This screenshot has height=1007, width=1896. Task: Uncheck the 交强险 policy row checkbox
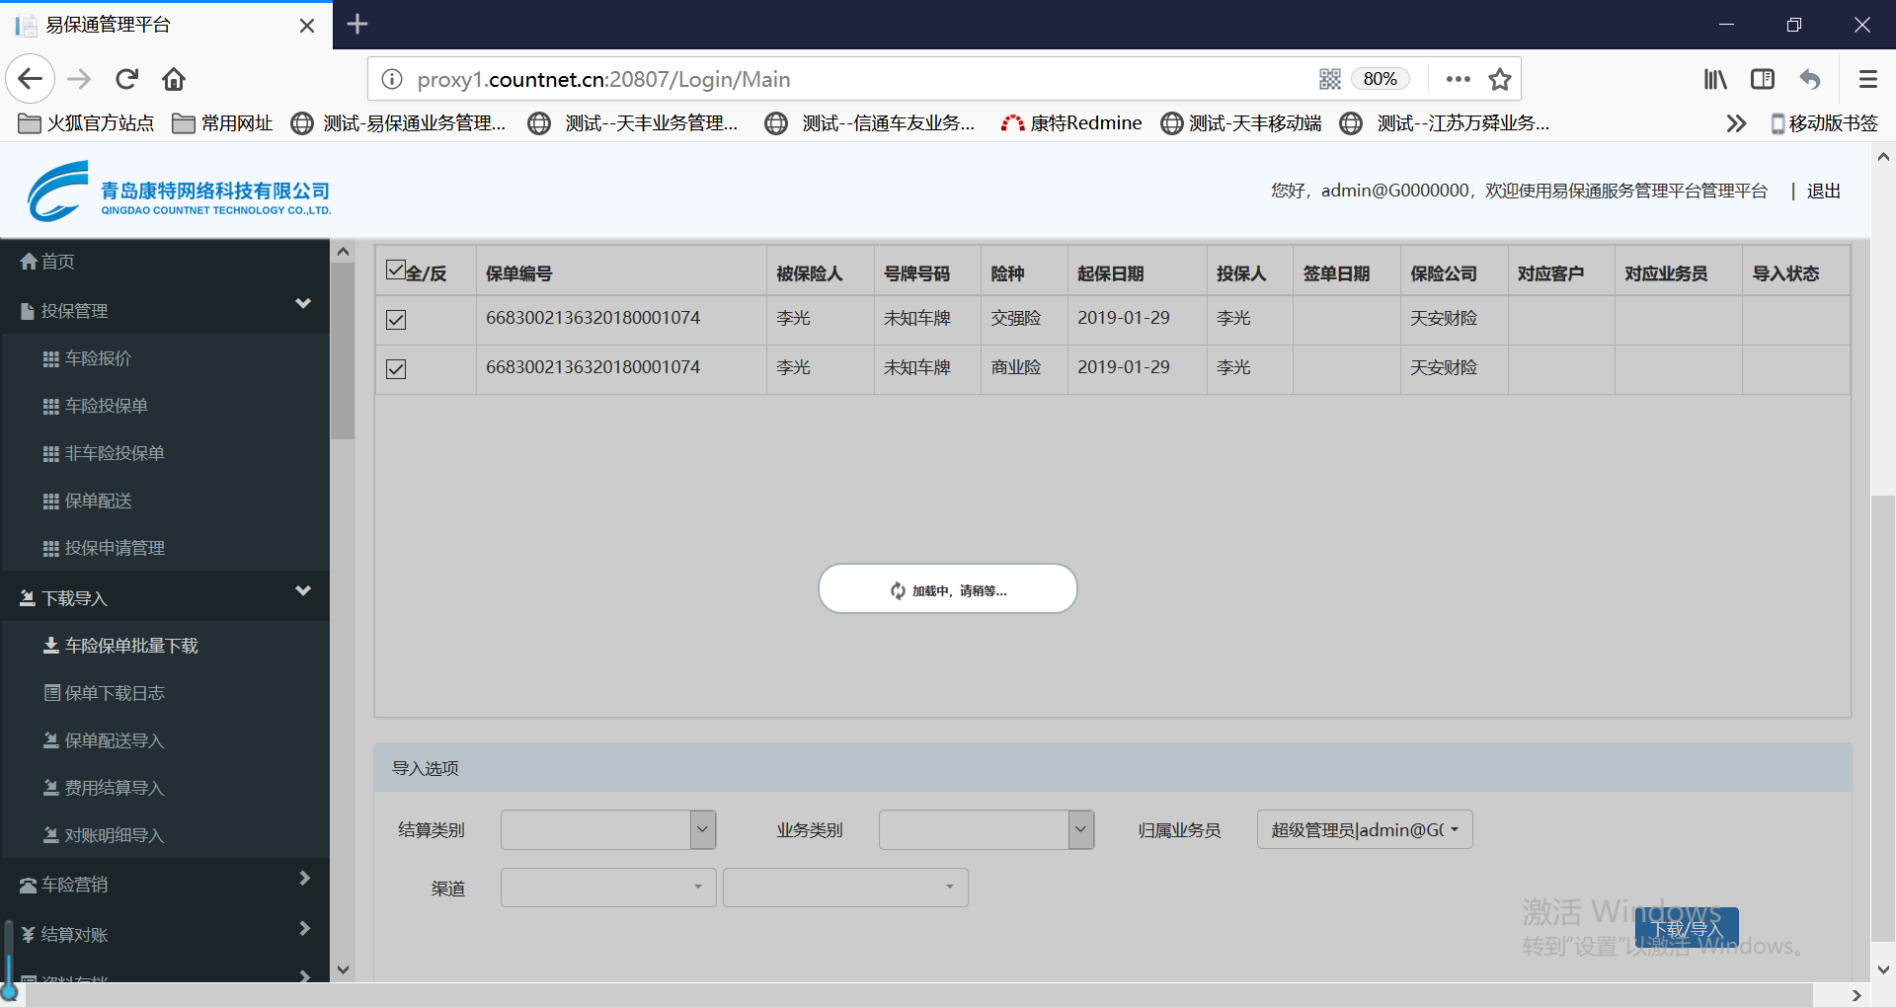pyautogui.click(x=396, y=320)
